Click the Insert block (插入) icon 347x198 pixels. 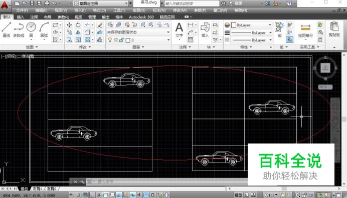pyautogui.click(x=205, y=30)
